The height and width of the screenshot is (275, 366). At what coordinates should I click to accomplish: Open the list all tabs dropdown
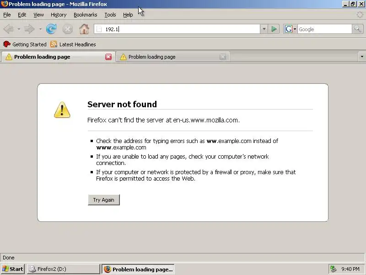coord(362,56)
